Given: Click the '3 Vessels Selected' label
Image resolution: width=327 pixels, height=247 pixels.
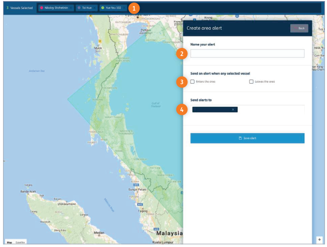Looking at the screenshot, I should point(20,8).
